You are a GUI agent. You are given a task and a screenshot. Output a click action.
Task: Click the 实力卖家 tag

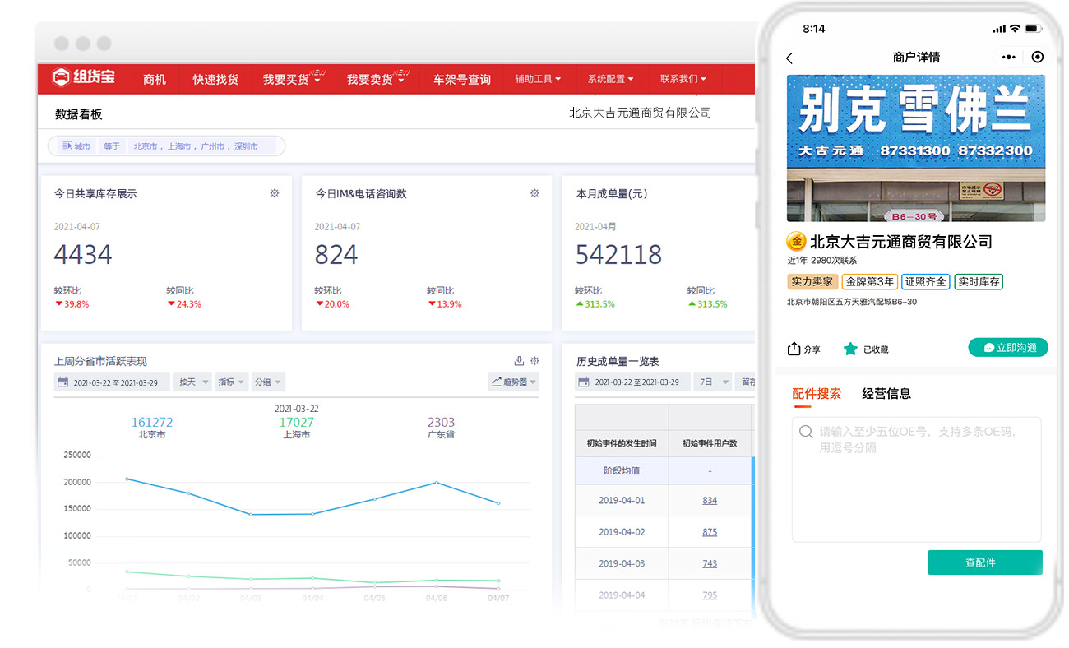point(812,281)
